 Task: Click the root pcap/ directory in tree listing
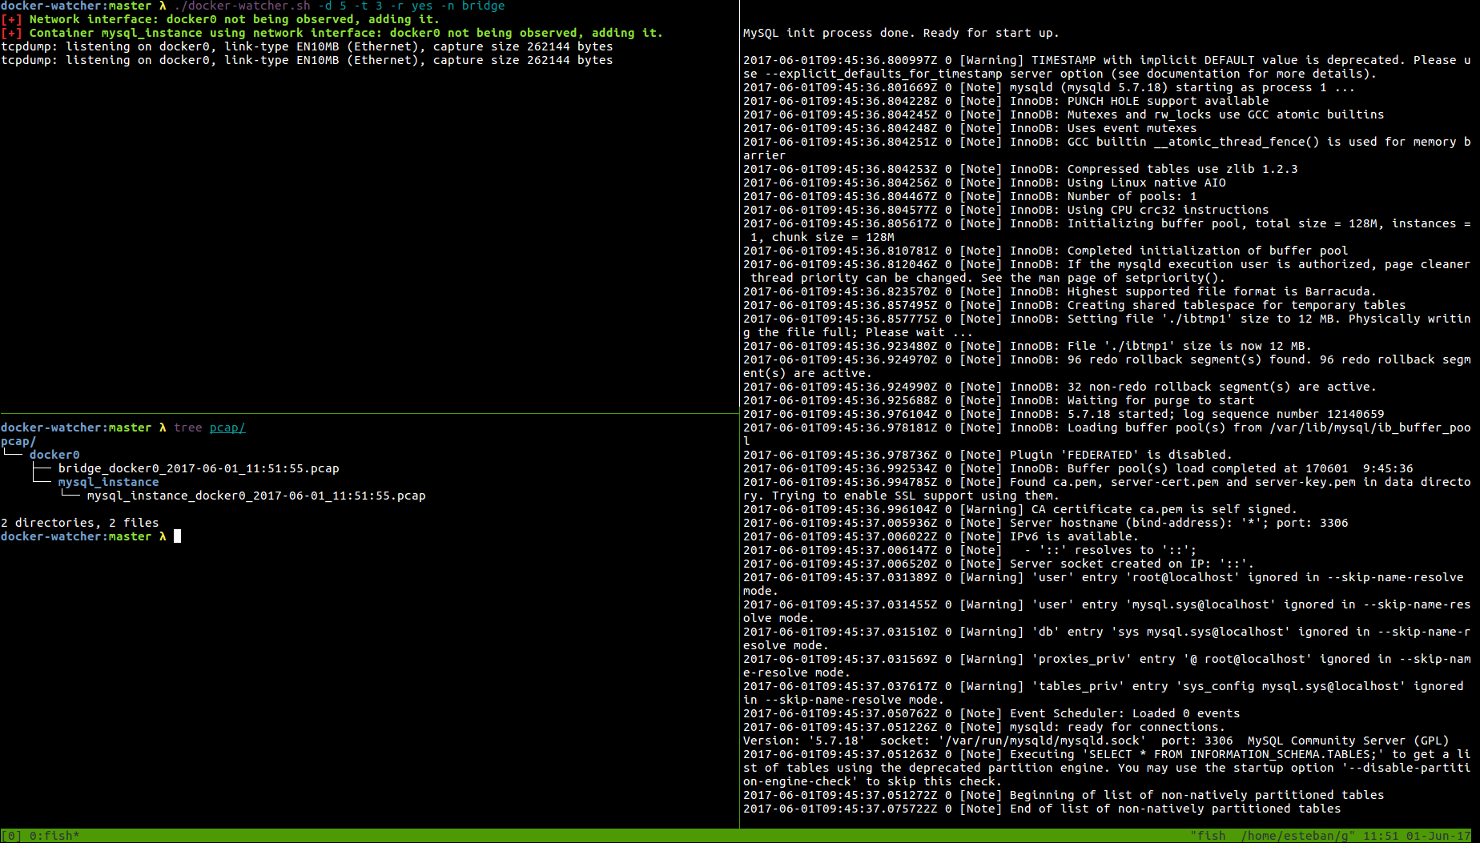[18, 441]
